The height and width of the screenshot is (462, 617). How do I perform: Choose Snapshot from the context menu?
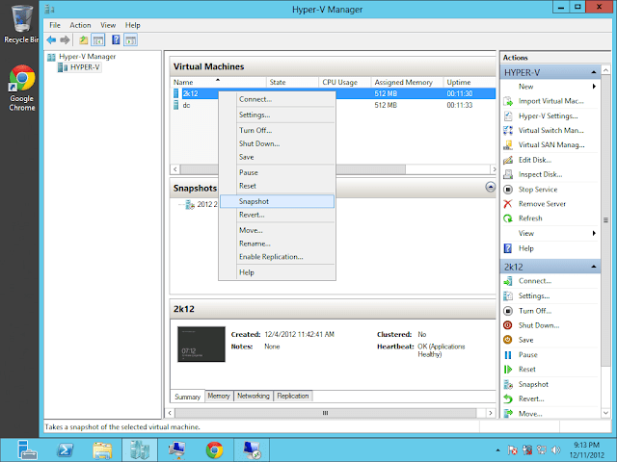coord(255,201)
